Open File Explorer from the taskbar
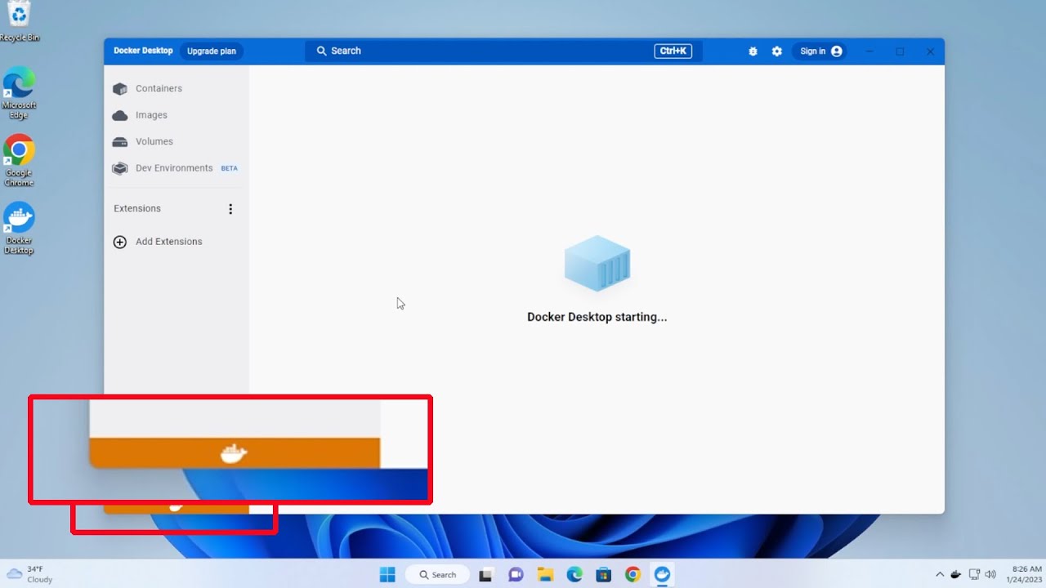This screenshot has width=1046, height=588. (545, 574)
